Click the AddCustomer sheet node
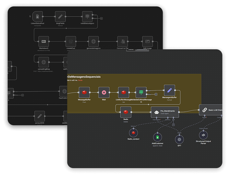This screenshot has width=230, height=177. [157, 137]
